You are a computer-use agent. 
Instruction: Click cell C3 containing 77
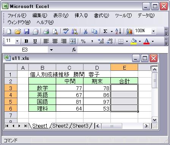(69, 88)
